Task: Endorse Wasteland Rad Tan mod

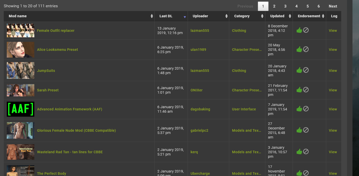Action: click(x=299, y=151)
